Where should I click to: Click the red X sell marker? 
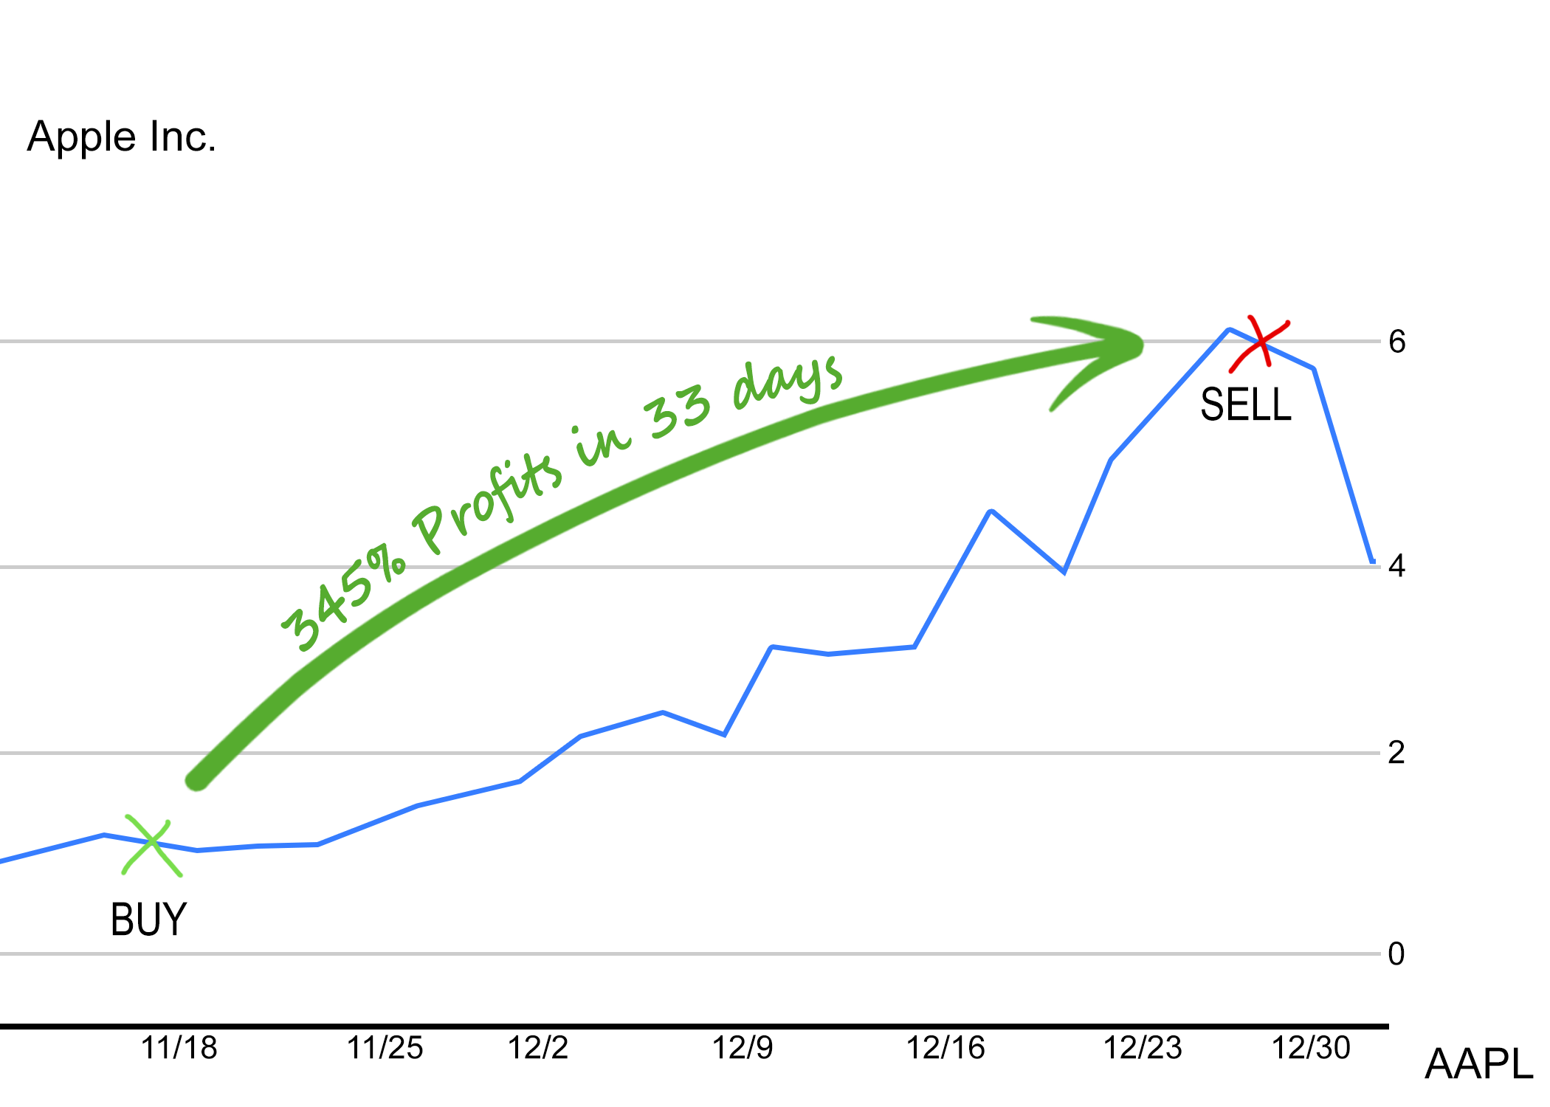coord(1261,343)
